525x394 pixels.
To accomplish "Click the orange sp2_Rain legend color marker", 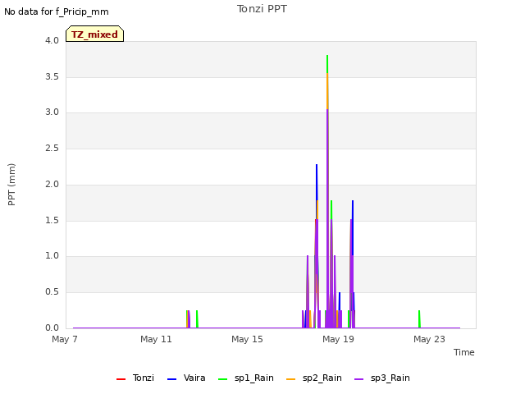I will (291, 379).
